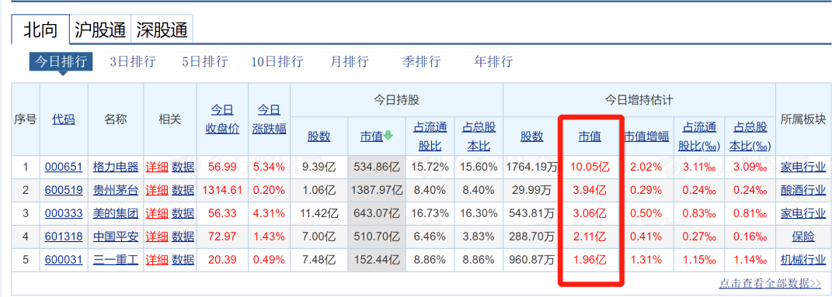Click the 10.05亿 increase value cell
Viewport: 839px width, 297px height.
(590, 167)
